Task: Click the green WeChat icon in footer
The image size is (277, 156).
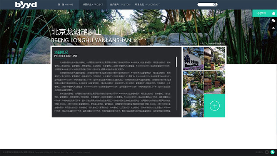Action: [272, 152]
